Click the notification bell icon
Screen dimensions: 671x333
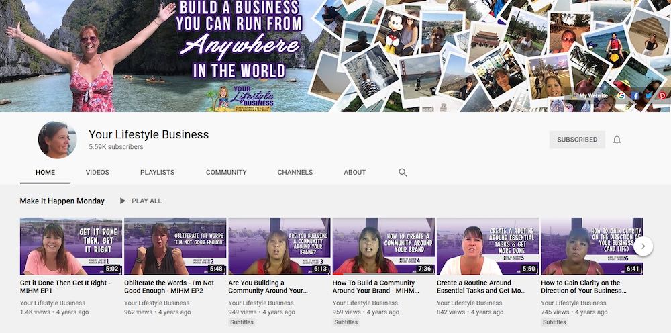click(x=617, y=140)
